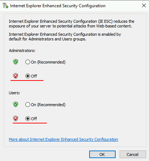Click green shield icon under Administrators
This screenshot has height=161, width=149.
click(x=16, y=62)
